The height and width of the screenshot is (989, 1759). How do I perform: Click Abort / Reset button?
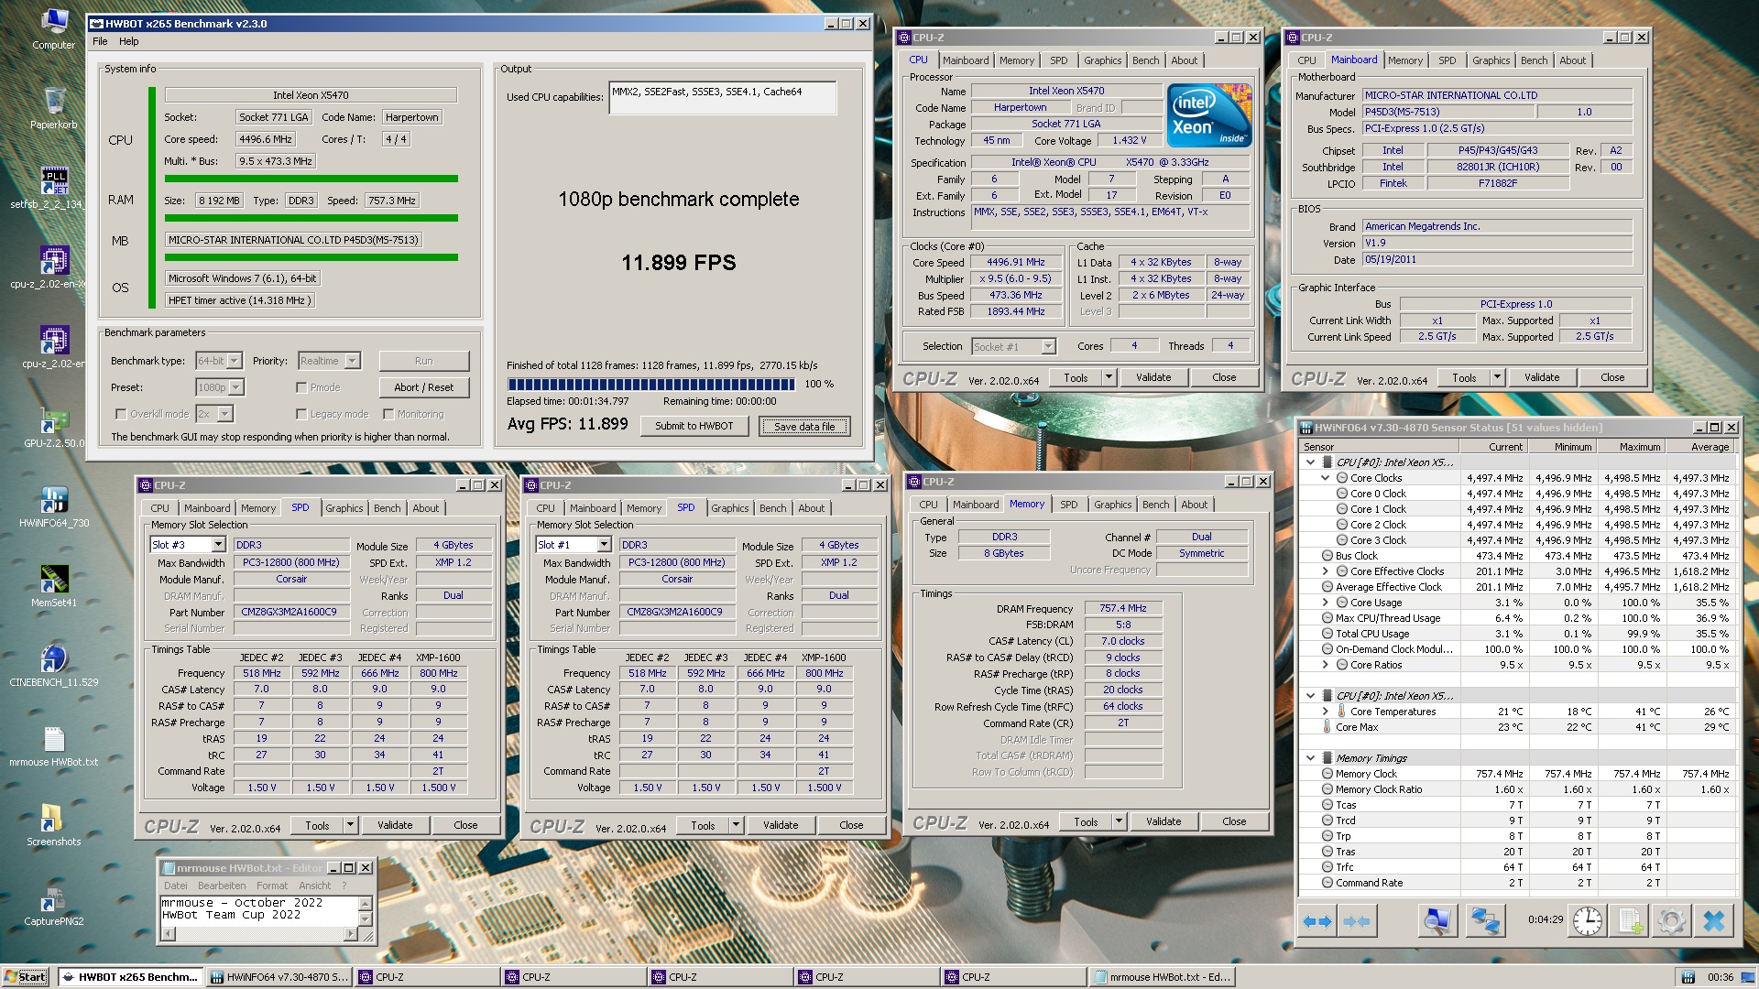coord(423,387)
